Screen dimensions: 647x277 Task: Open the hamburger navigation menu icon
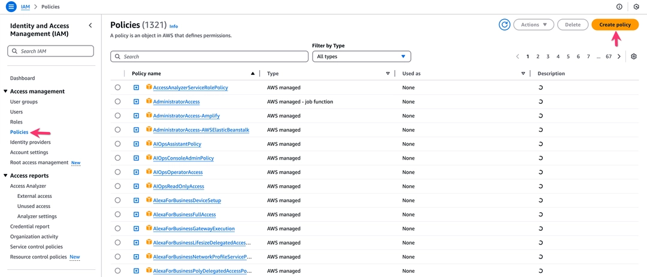tap(11, 7)
